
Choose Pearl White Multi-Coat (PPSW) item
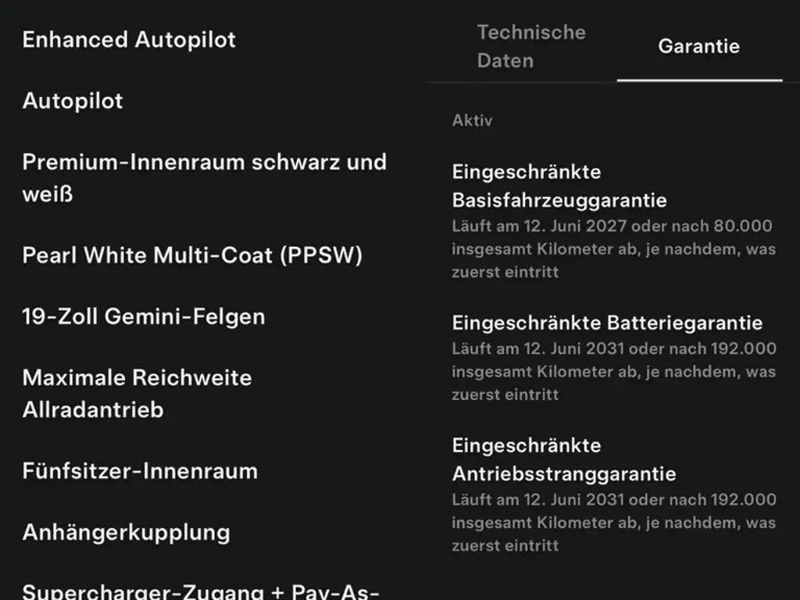click(192, 255)
